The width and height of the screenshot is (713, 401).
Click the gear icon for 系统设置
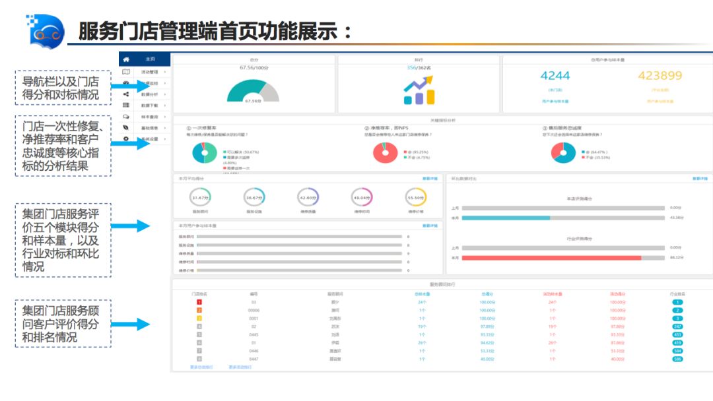126,139
